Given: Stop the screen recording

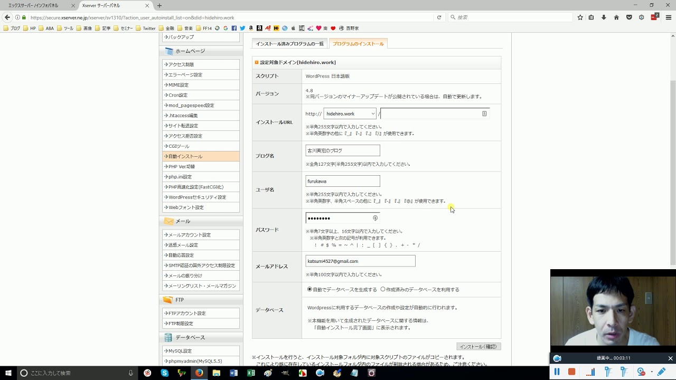Looking at the screenshot, I should click(x=571, y=372).
